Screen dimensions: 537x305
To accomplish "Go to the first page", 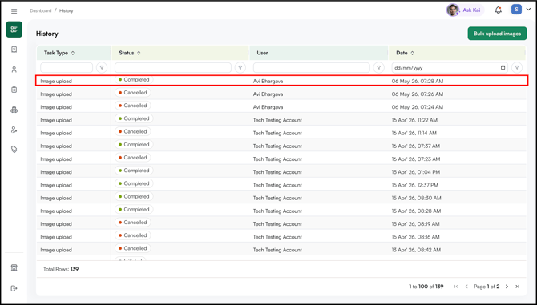I will [456, 287].
